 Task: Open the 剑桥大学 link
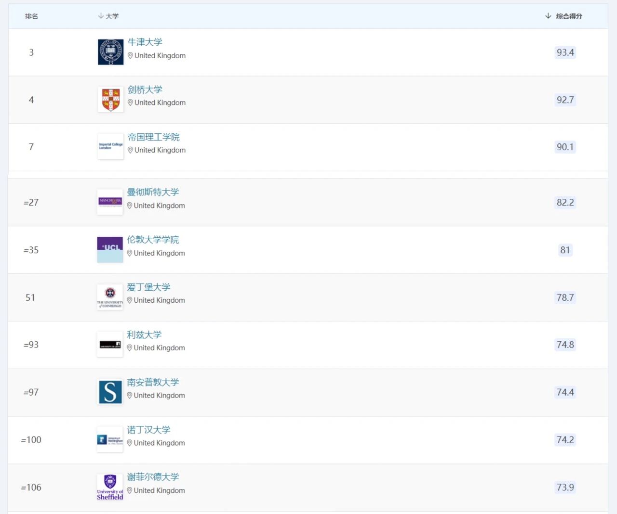tap(145, 90)
